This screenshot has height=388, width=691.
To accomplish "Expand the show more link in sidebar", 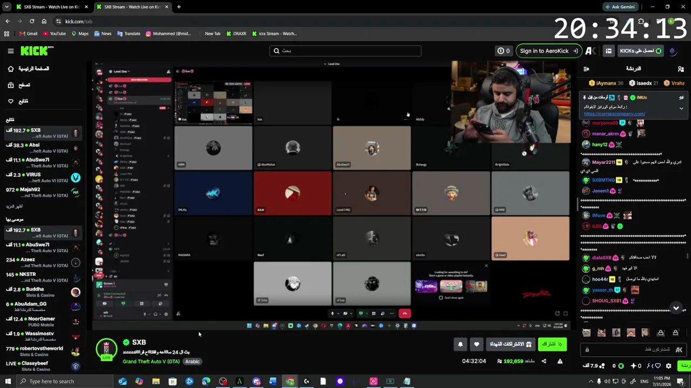I will tap(14, 206).
